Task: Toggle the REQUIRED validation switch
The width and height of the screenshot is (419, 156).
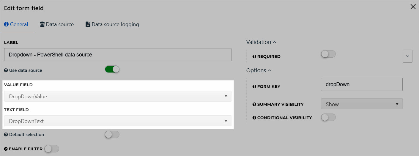Action: (328, 54)
